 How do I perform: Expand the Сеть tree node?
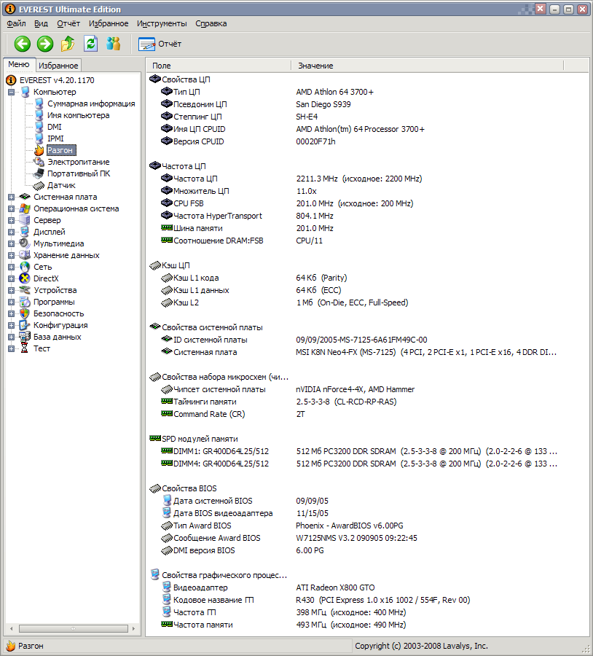(11, 267)
